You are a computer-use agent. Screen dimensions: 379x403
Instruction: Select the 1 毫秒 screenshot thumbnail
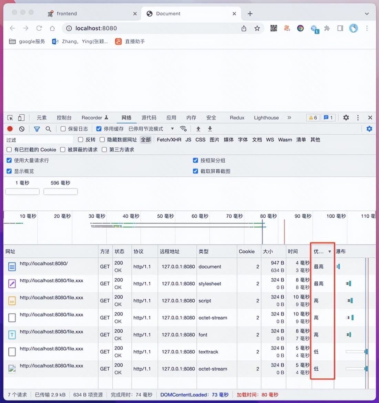22,192
